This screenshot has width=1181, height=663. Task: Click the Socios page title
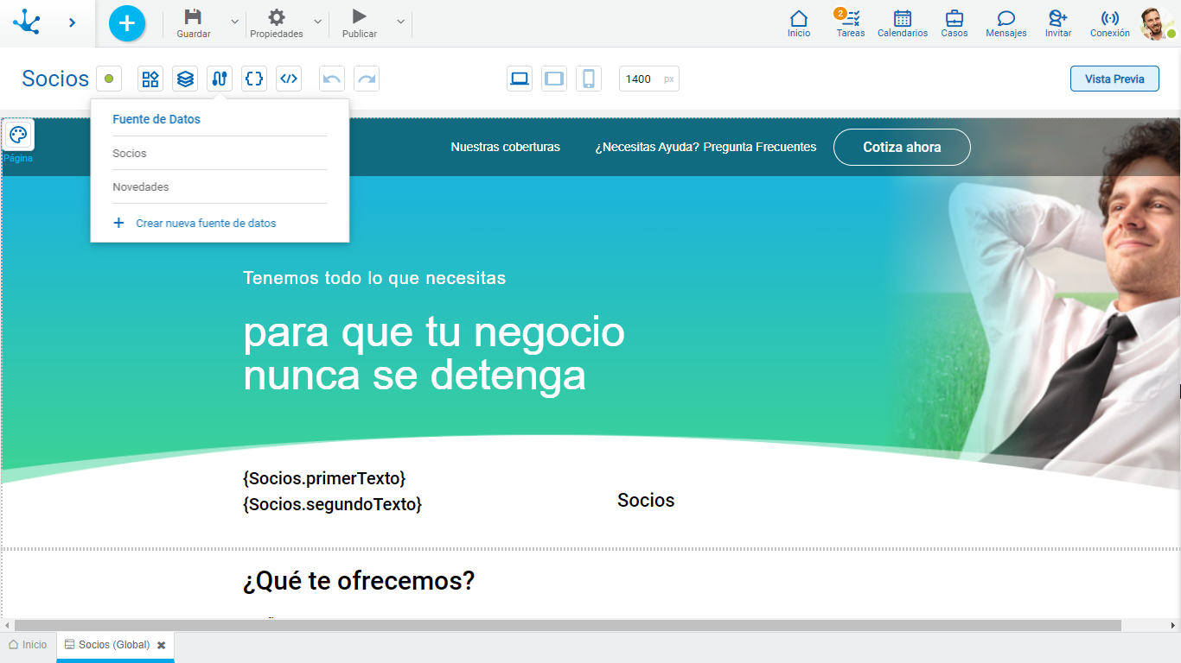pos(55,79)
